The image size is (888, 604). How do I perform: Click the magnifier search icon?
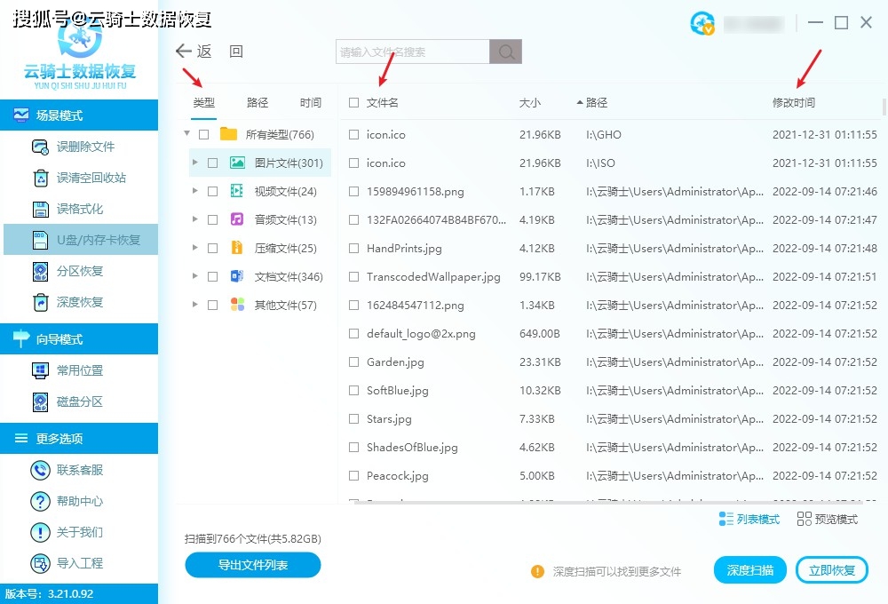click(x=506, y=52)
